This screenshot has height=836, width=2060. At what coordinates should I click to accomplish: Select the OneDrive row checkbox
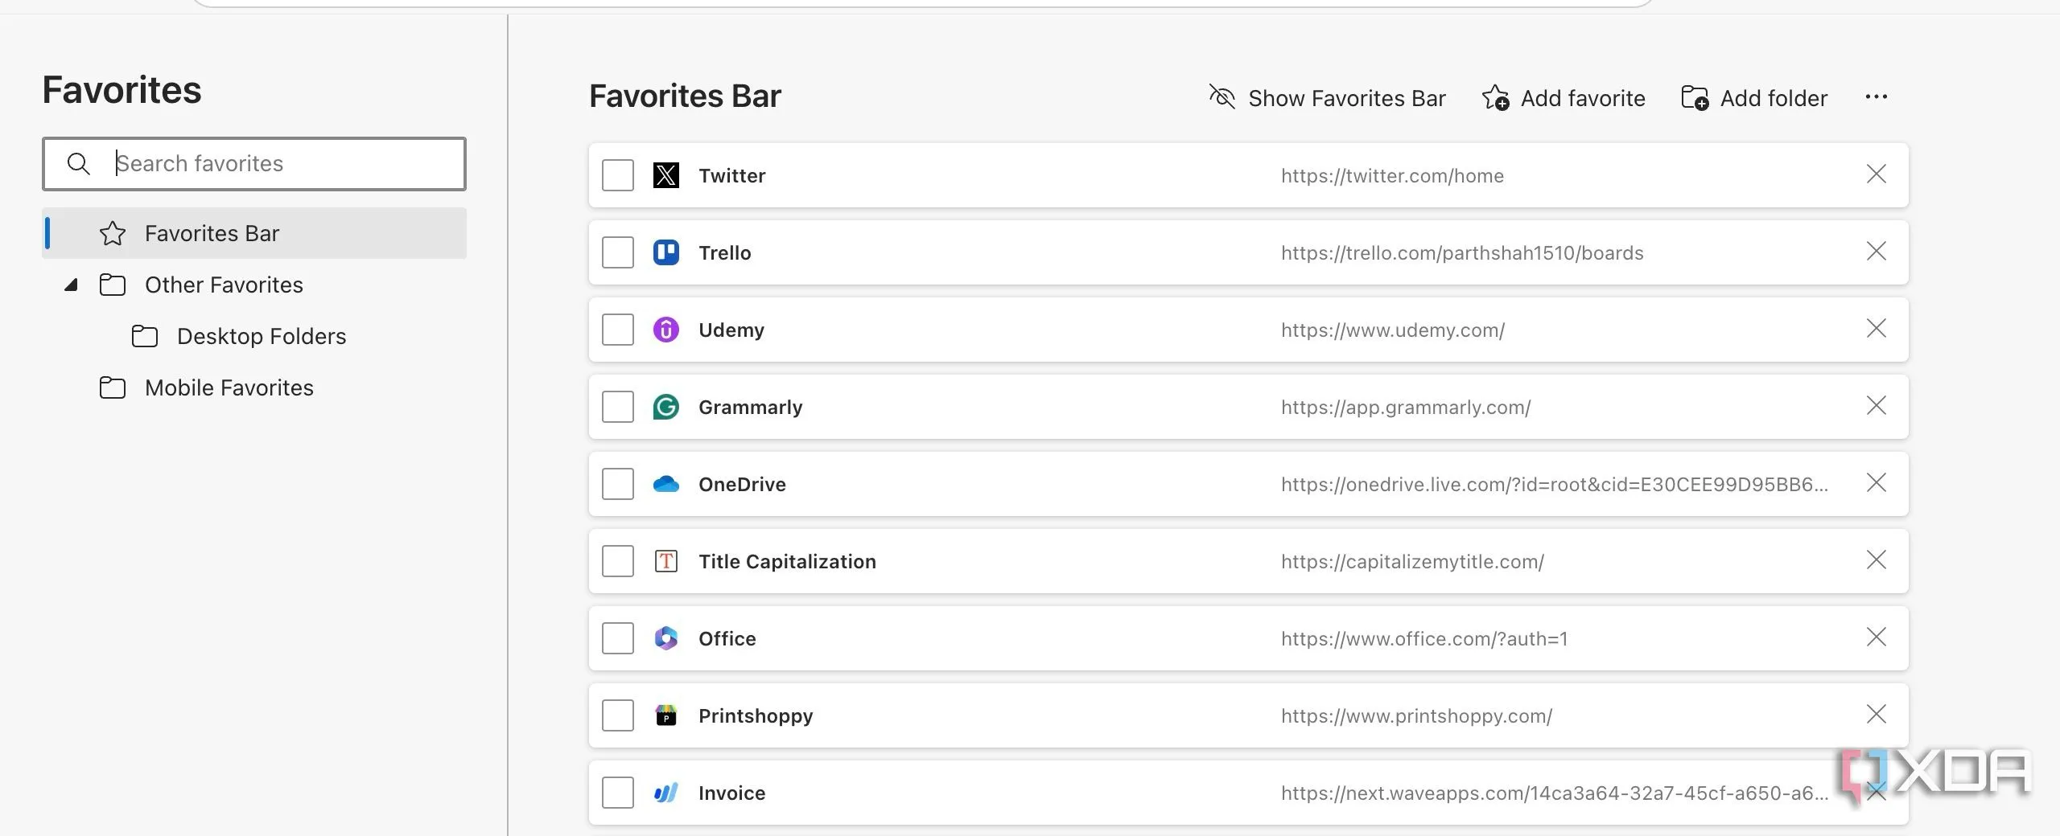[618, 484]
